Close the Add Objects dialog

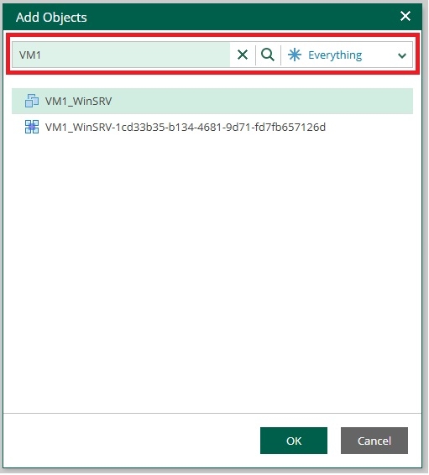tap(405, 16)
